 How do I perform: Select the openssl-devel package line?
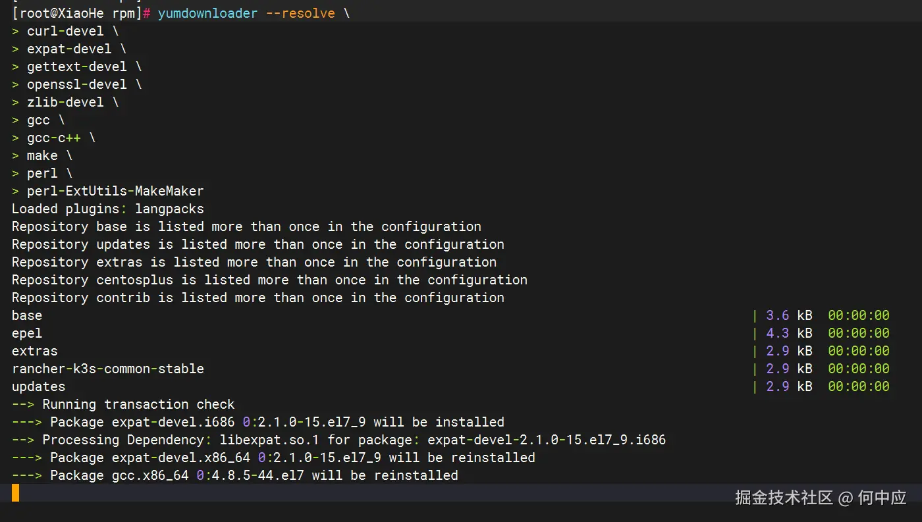[x=77, y=84]
